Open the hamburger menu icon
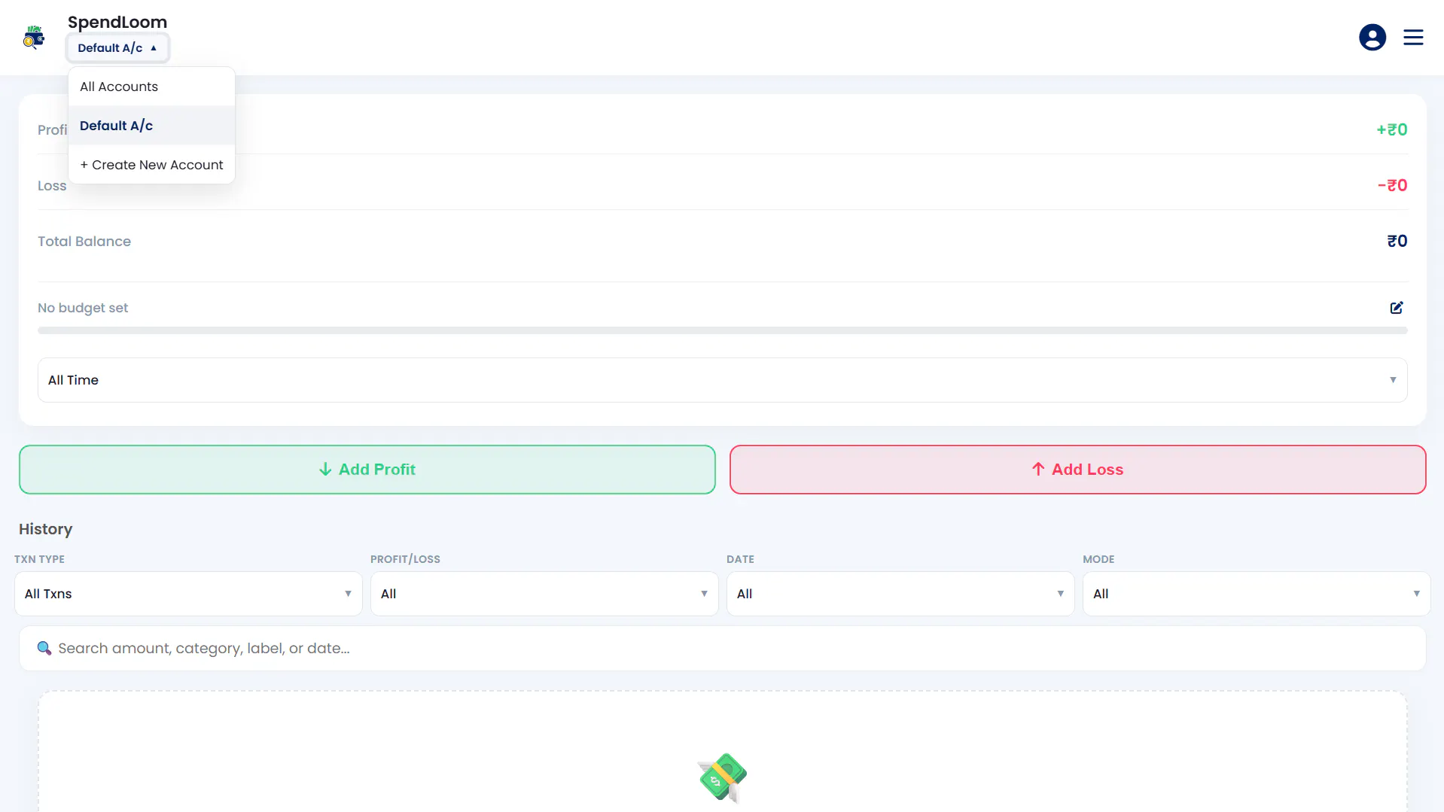This screenshot has width=1444, height=812. point(1413,37)
